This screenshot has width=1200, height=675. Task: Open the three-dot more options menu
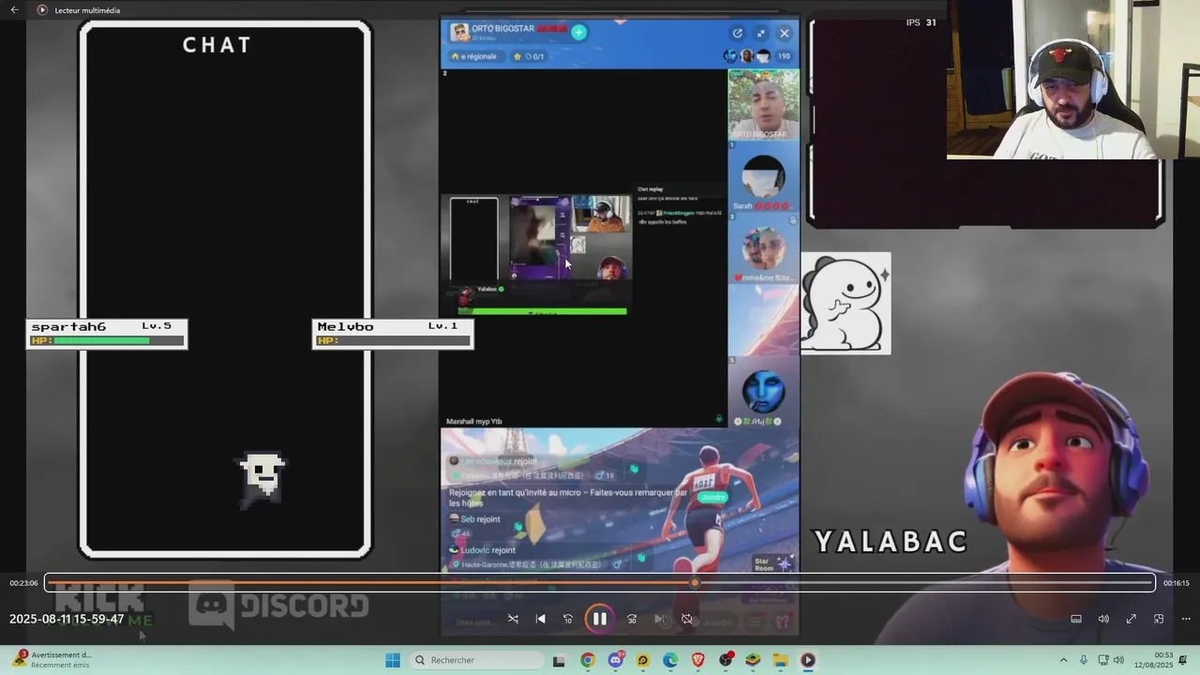pyautogui.click(x=1186, y=619)
